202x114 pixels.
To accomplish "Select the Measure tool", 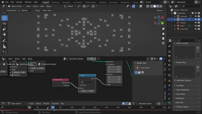I will click(4, 46).
